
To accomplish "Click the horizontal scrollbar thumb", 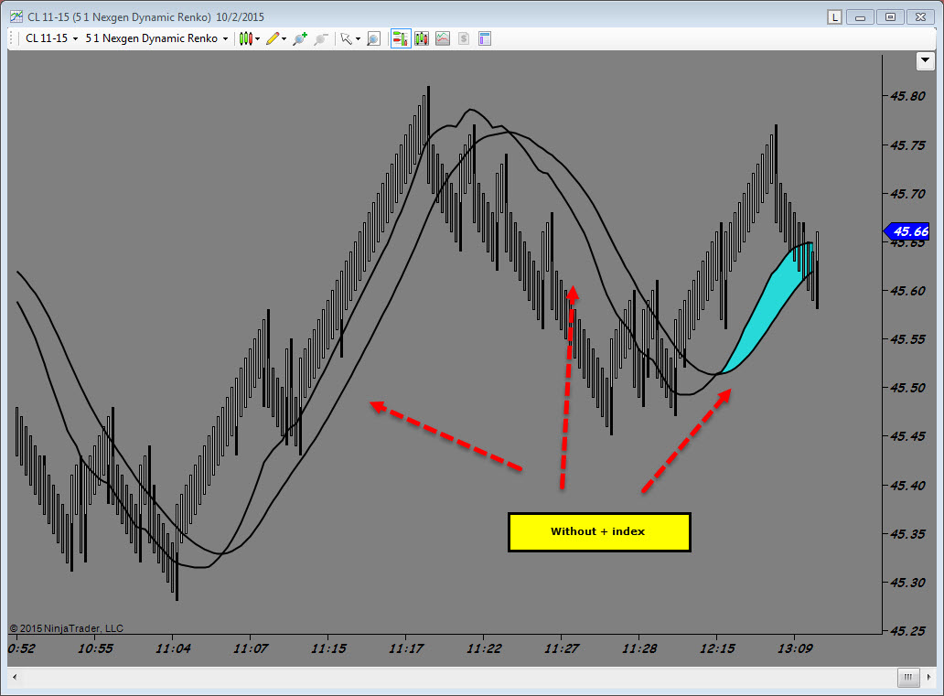I will (x=908, y=678).
